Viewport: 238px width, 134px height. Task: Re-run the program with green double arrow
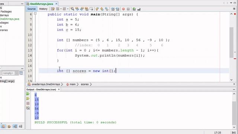(x=28, y=94)
